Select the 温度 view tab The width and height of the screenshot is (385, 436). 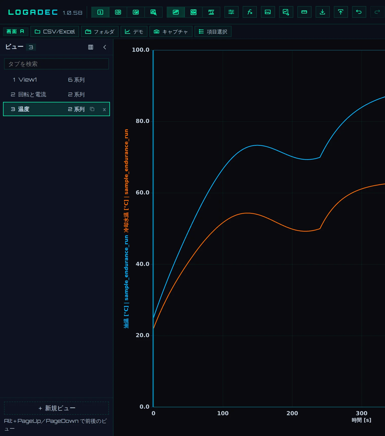56,109
